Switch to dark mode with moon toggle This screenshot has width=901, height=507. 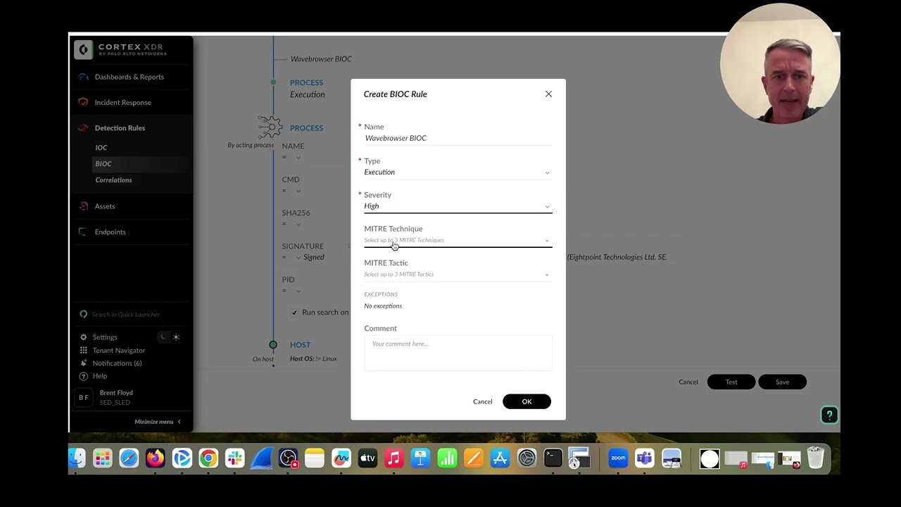[x=163, y=337]
